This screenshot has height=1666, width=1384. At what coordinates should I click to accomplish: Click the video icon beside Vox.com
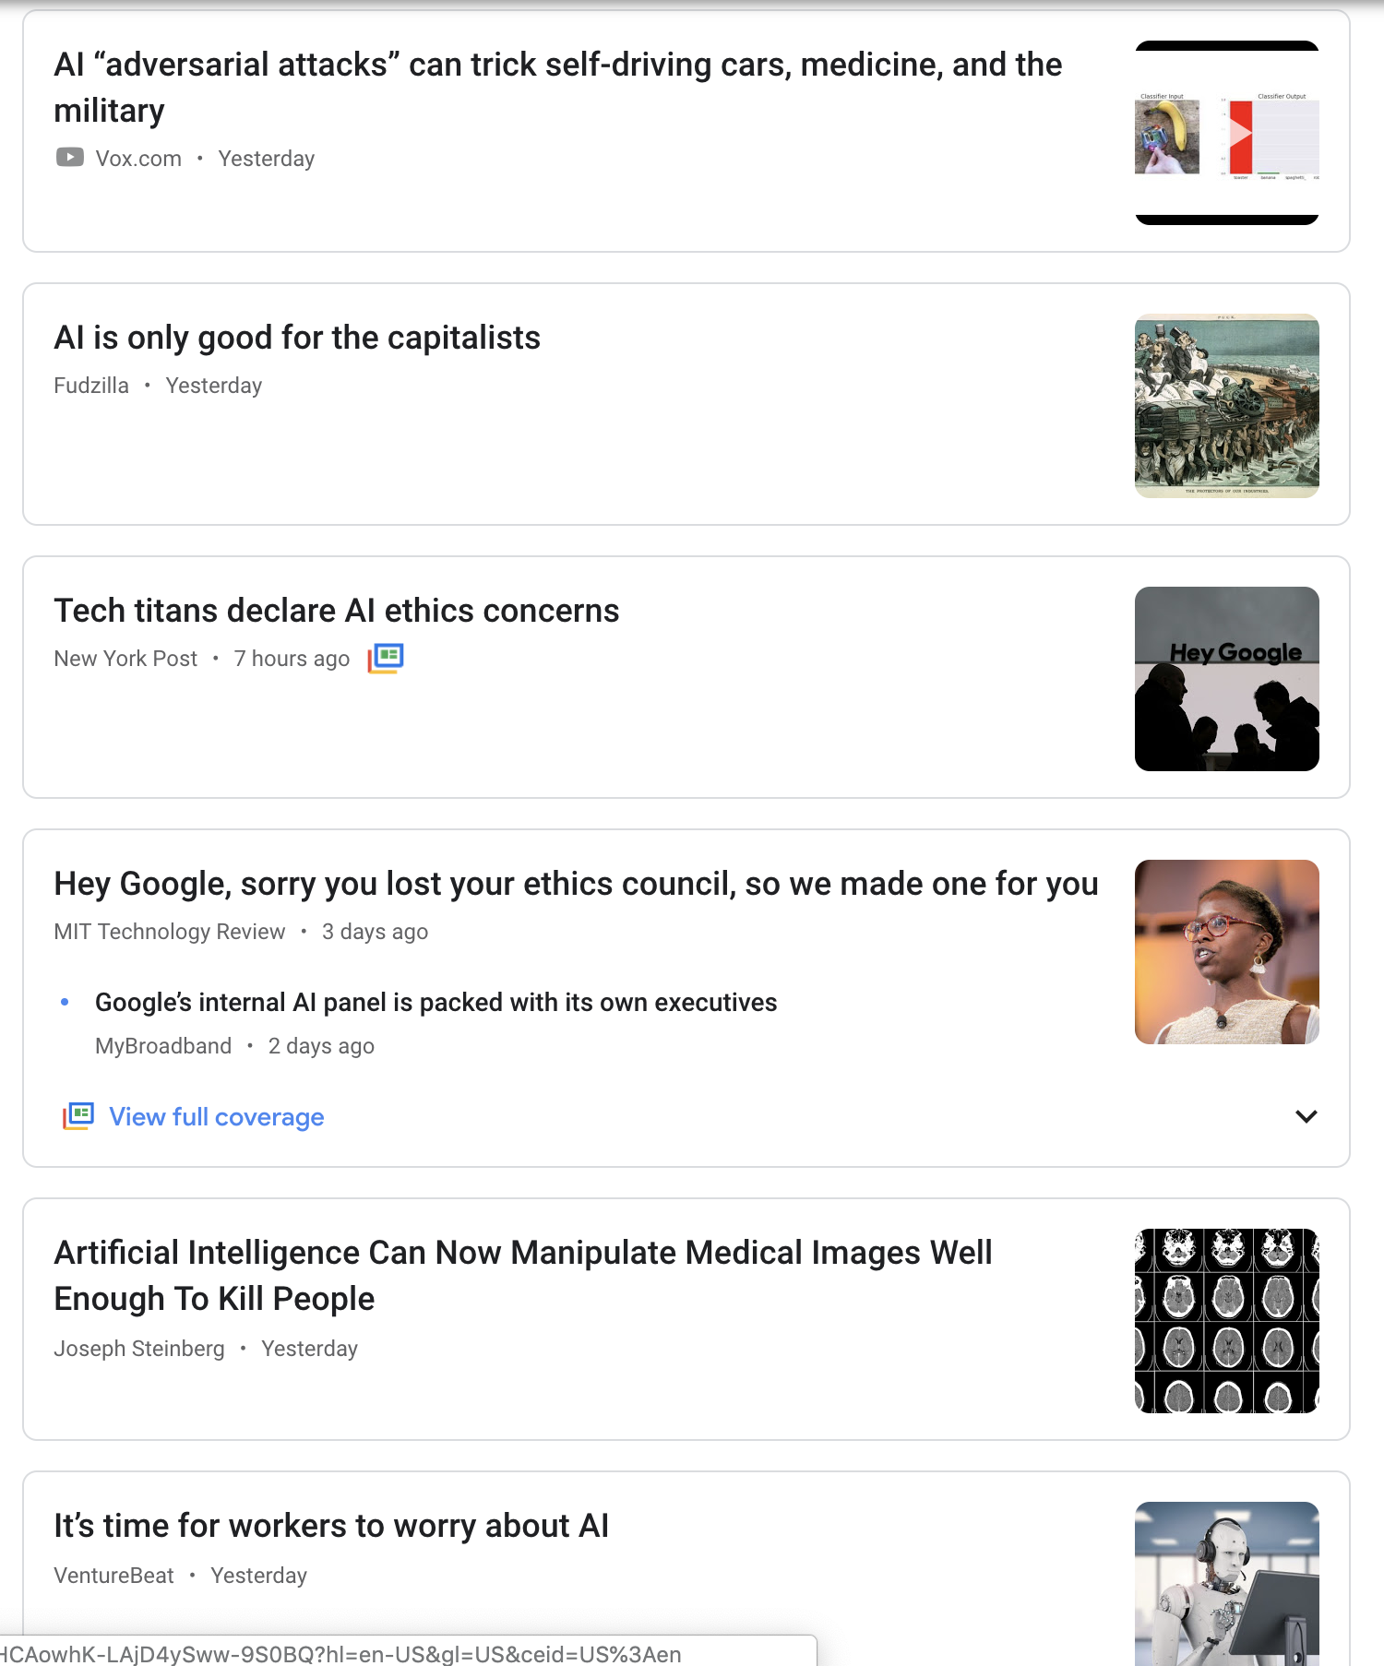69,158
